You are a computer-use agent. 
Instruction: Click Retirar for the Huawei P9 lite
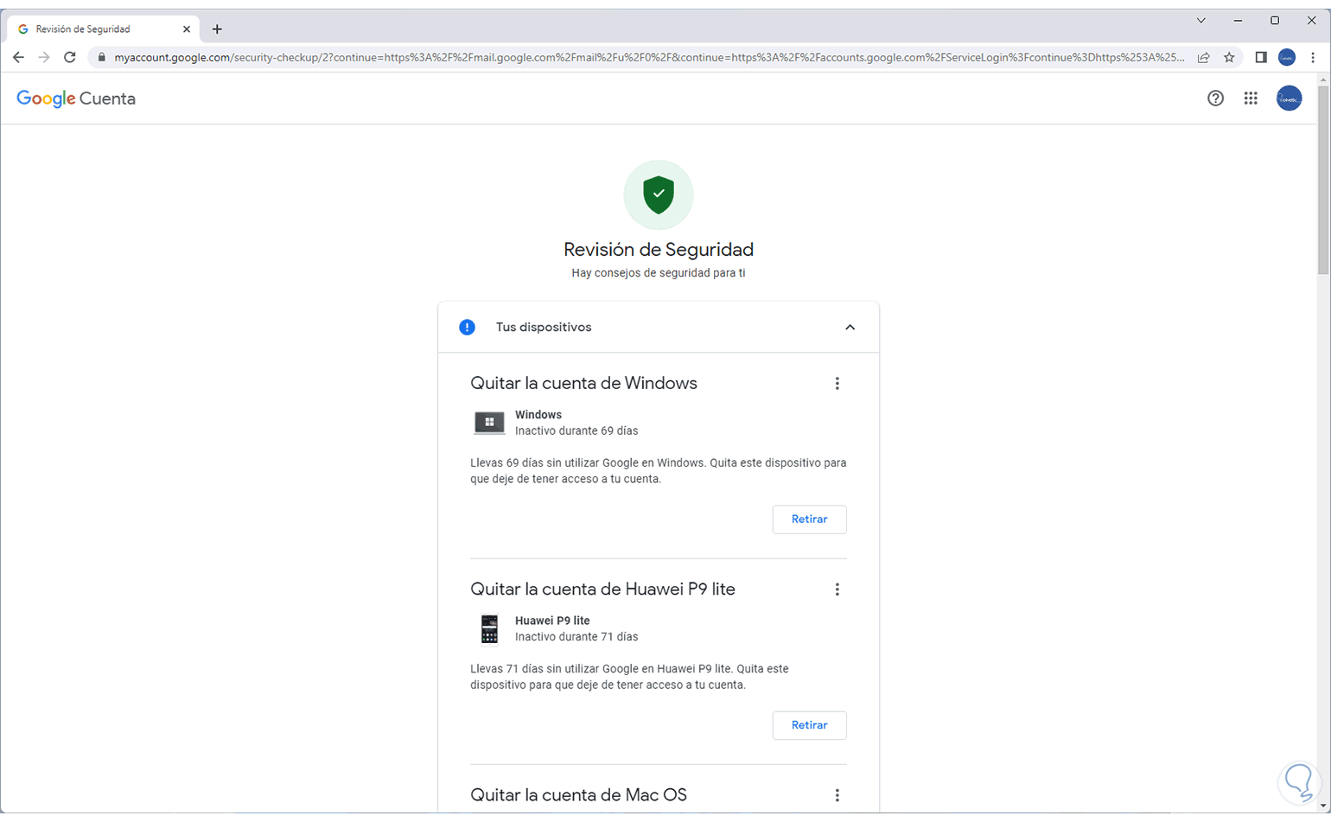pyautogui.click(x=809, y=725)
